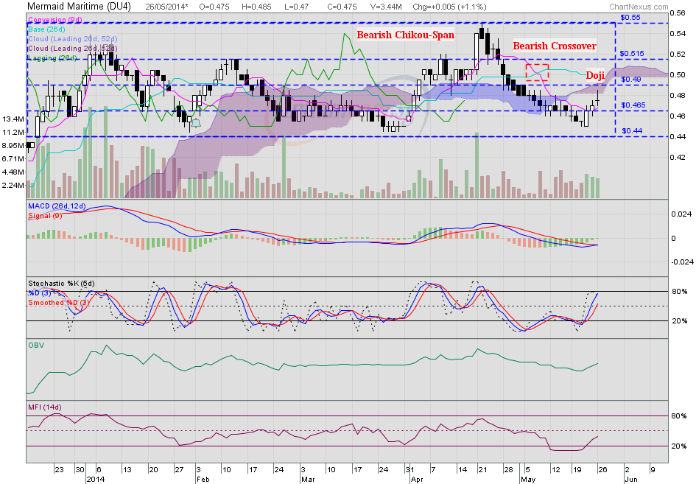Viewport: 696px width, 484px height.
Task: Click the alert bell icon near February 3
Action: [x=196, y=123]
